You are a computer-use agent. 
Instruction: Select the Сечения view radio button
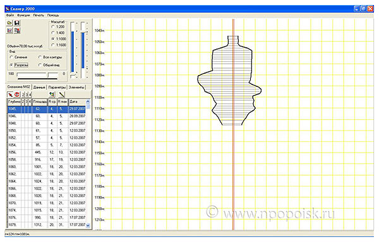pyautogui.click(x=11, y=57)
